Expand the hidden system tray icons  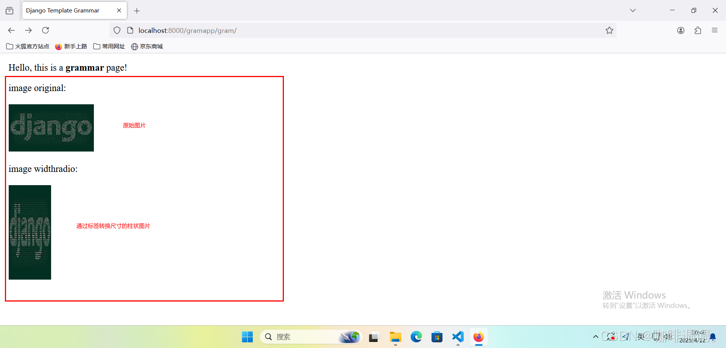click(x=595, y=337)
